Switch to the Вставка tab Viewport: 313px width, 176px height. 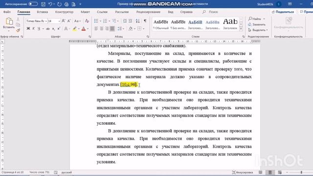[x=43, y=12]
